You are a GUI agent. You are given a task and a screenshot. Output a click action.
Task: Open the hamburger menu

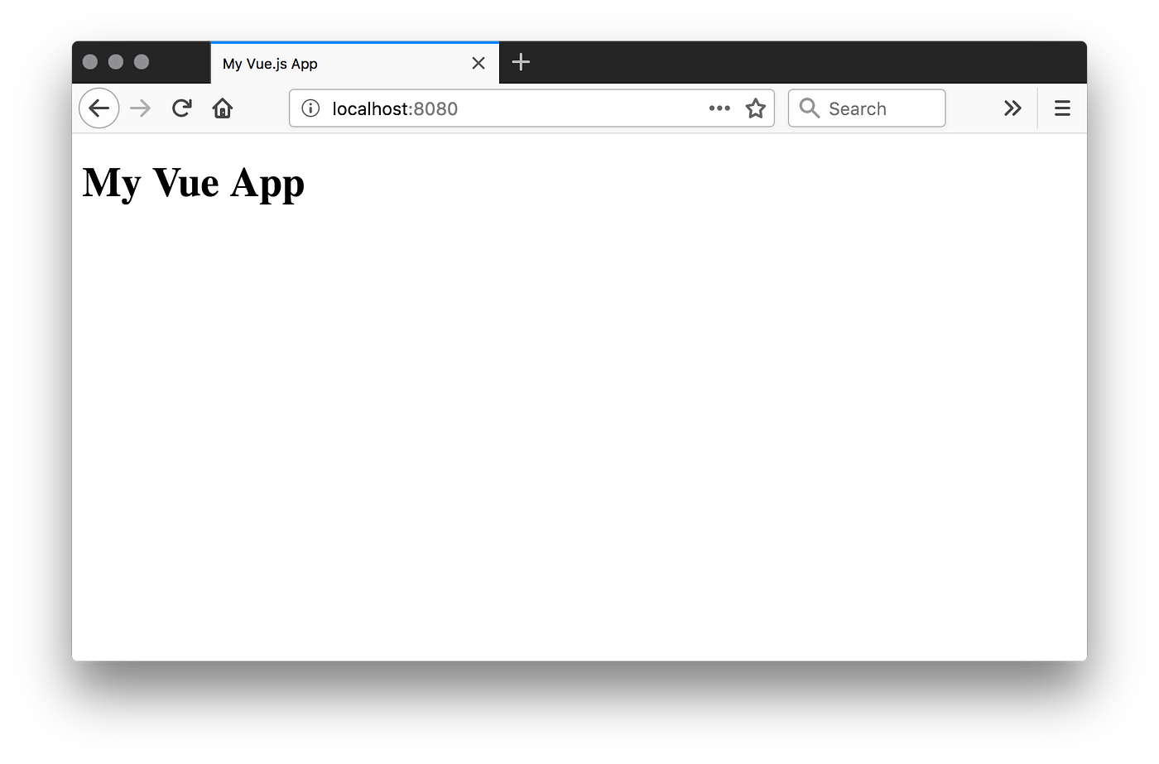1061,108
